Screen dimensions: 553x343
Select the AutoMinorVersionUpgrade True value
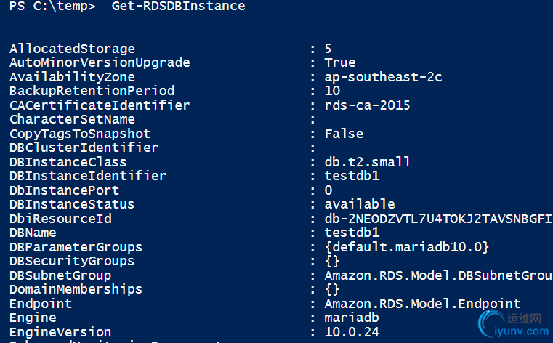[x=340, y=62]
